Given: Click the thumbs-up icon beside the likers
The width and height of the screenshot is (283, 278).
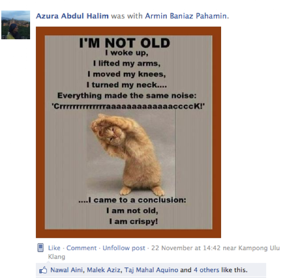Looking at the screenshot, I should 43,270.
